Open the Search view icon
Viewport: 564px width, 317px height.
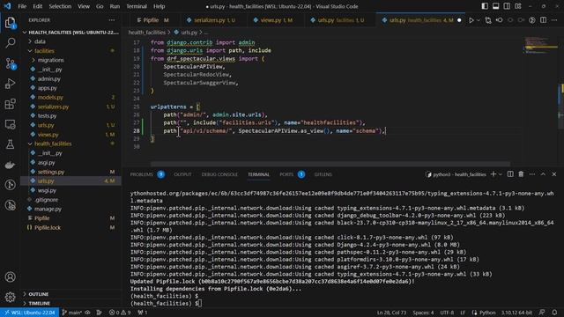(x=10, y=43)
